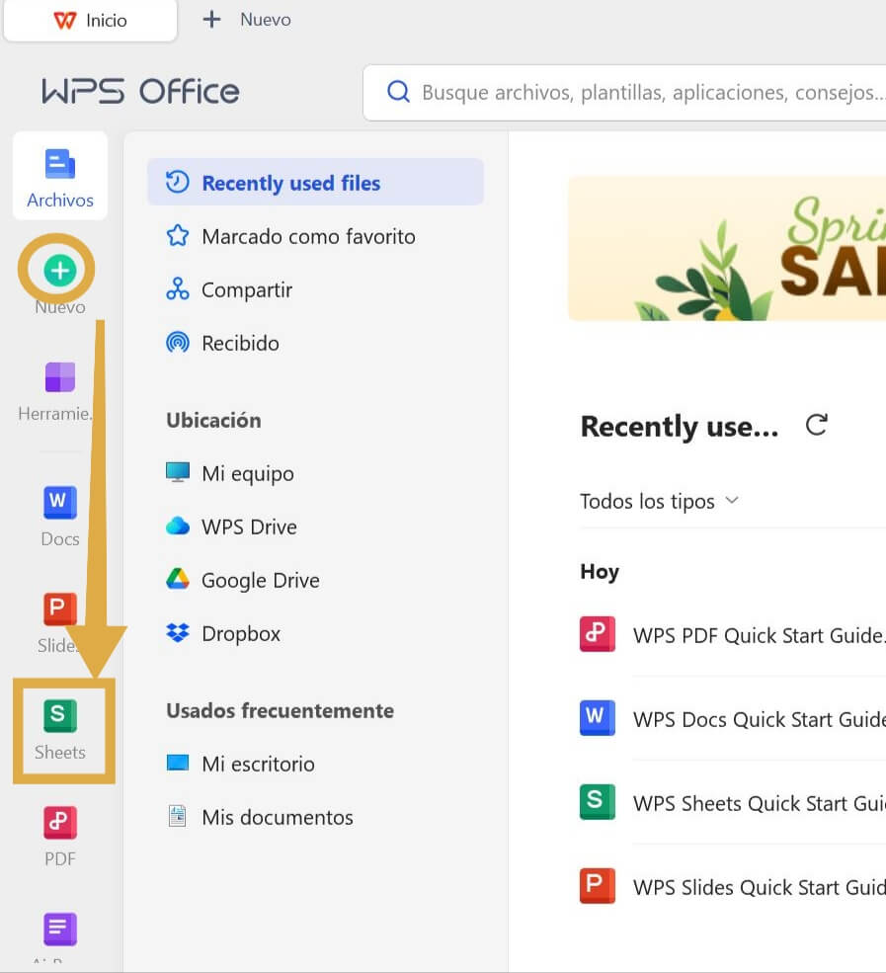Open WPS Slides Quick Start Guide file
The height and width of the screenshot is (973, 886).
click(732, 887)
